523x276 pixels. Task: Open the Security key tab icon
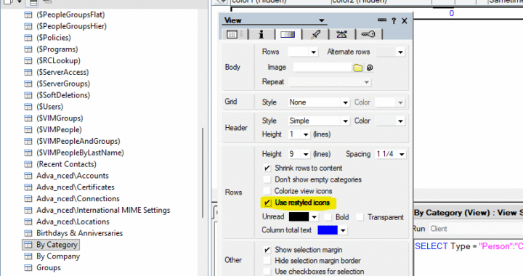[368, 34]
